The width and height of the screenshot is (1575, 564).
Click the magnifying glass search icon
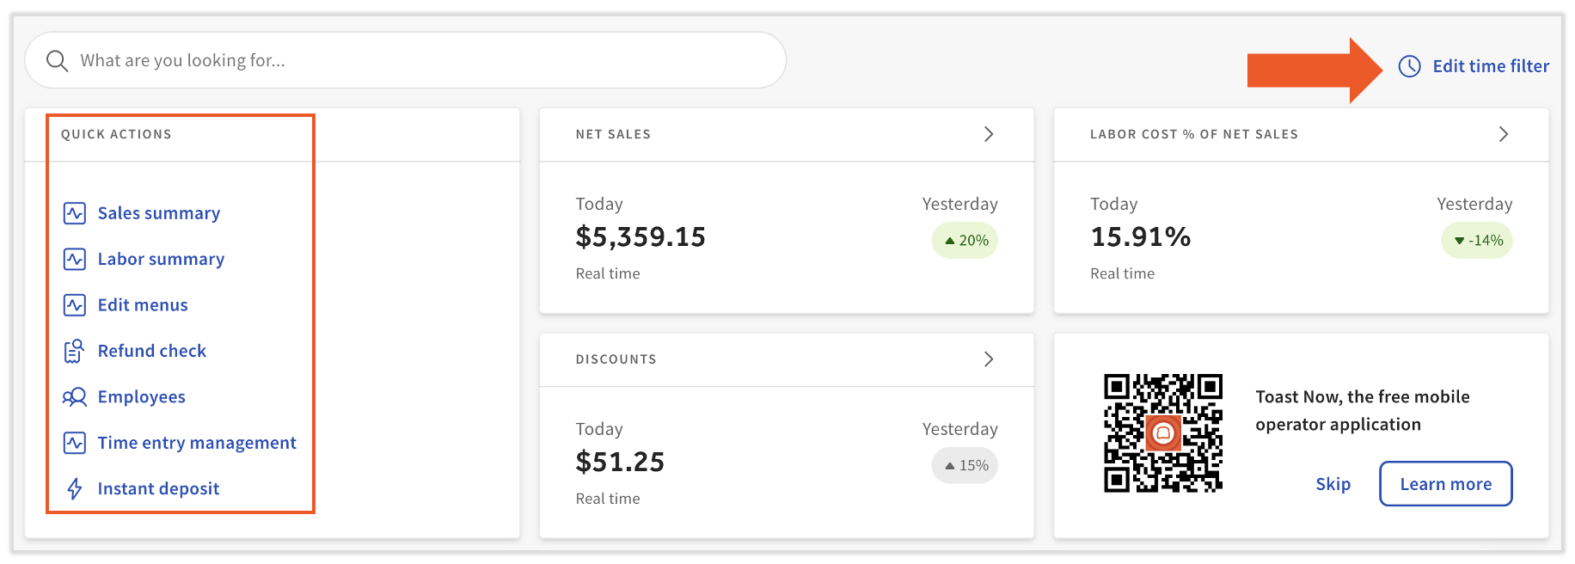(57, 61)
